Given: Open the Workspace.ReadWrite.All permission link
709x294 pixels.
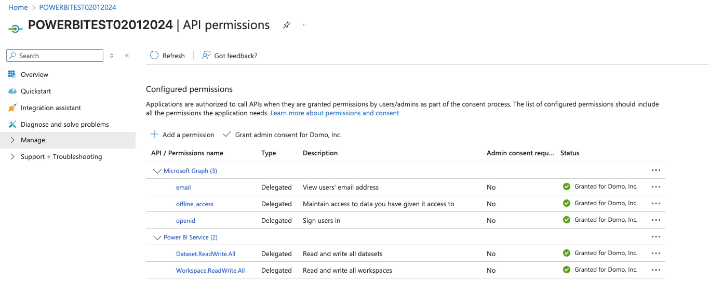Looking at the screenshot, I should 210,271.
